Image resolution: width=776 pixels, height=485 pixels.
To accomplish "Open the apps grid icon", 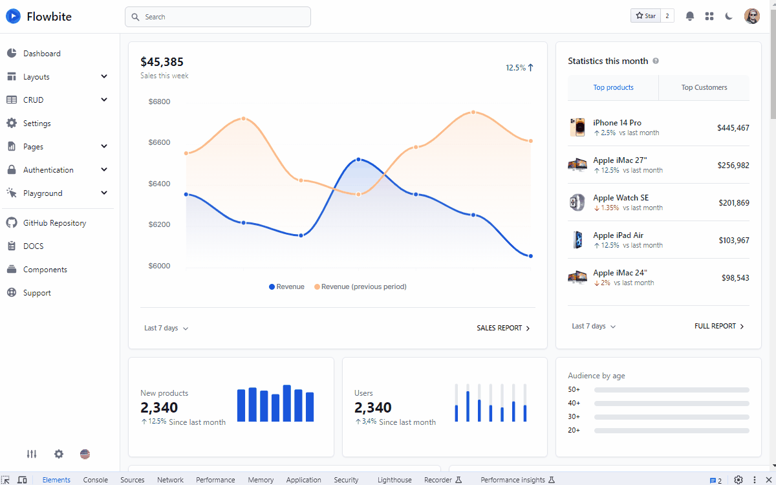I will (709, 16).
